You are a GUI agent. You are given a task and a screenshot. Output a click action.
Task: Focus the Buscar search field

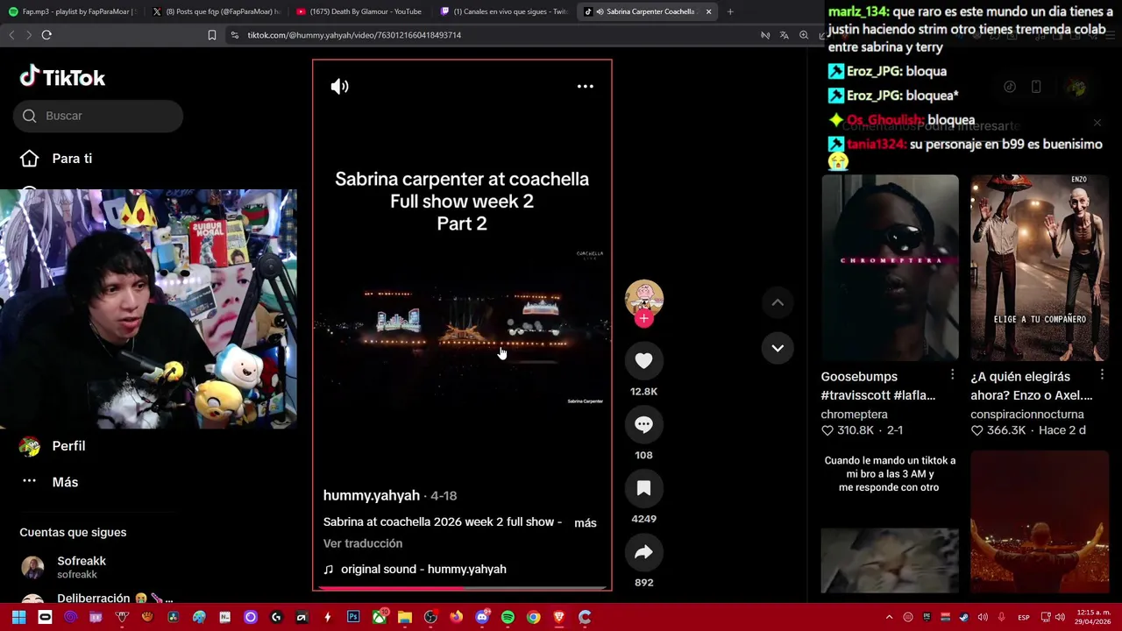98,116
